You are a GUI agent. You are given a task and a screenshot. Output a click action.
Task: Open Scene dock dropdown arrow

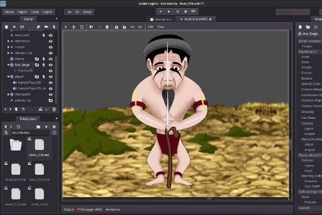tap(56, 19)
